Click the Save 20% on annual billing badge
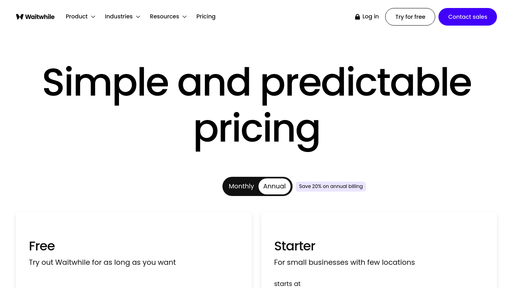 (331, 186)
